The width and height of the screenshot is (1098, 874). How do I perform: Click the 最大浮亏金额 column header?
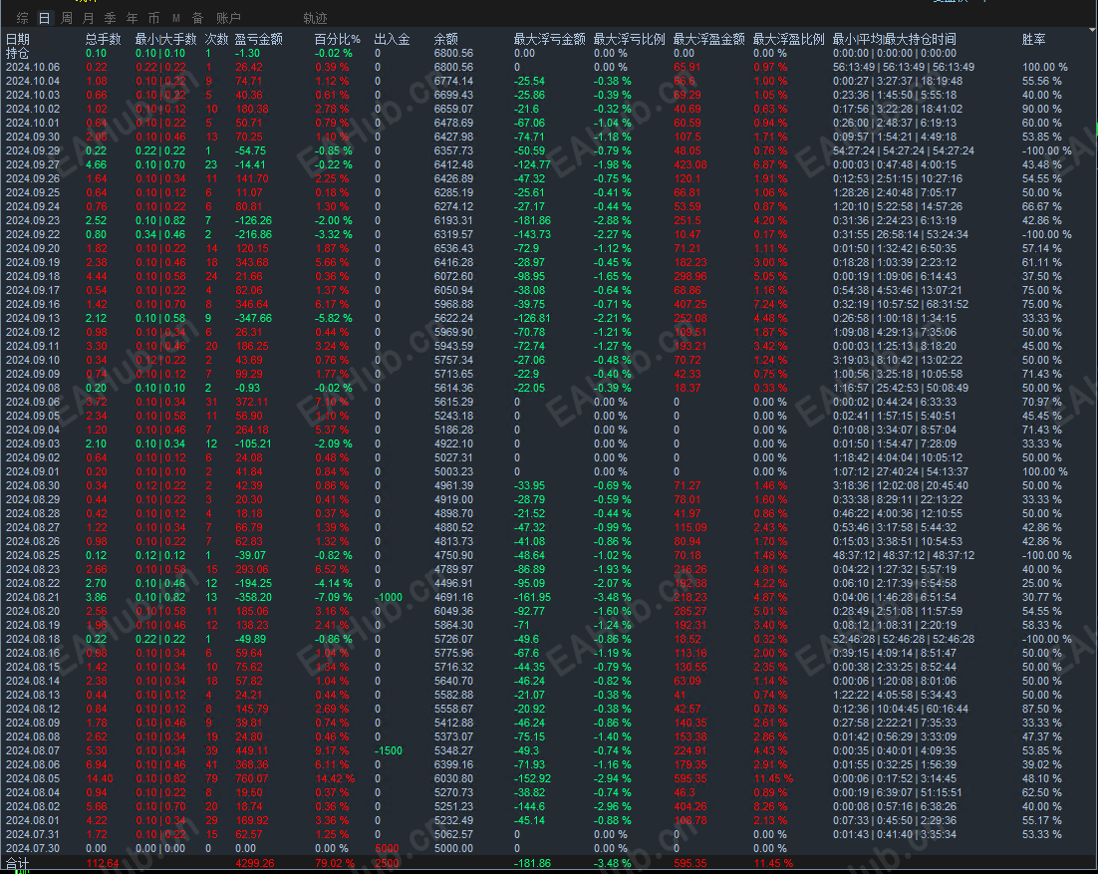pyautogui.click(x=550, y=39)
